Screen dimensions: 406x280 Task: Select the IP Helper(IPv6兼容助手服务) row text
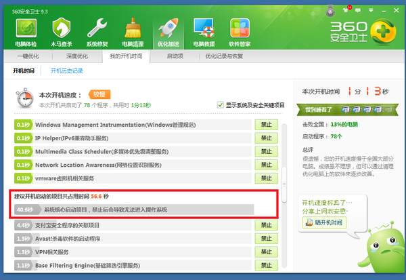pos(72,138)
